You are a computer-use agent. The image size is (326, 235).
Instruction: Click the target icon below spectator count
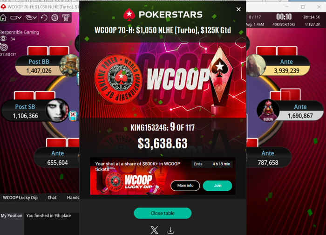pos(4,47)
